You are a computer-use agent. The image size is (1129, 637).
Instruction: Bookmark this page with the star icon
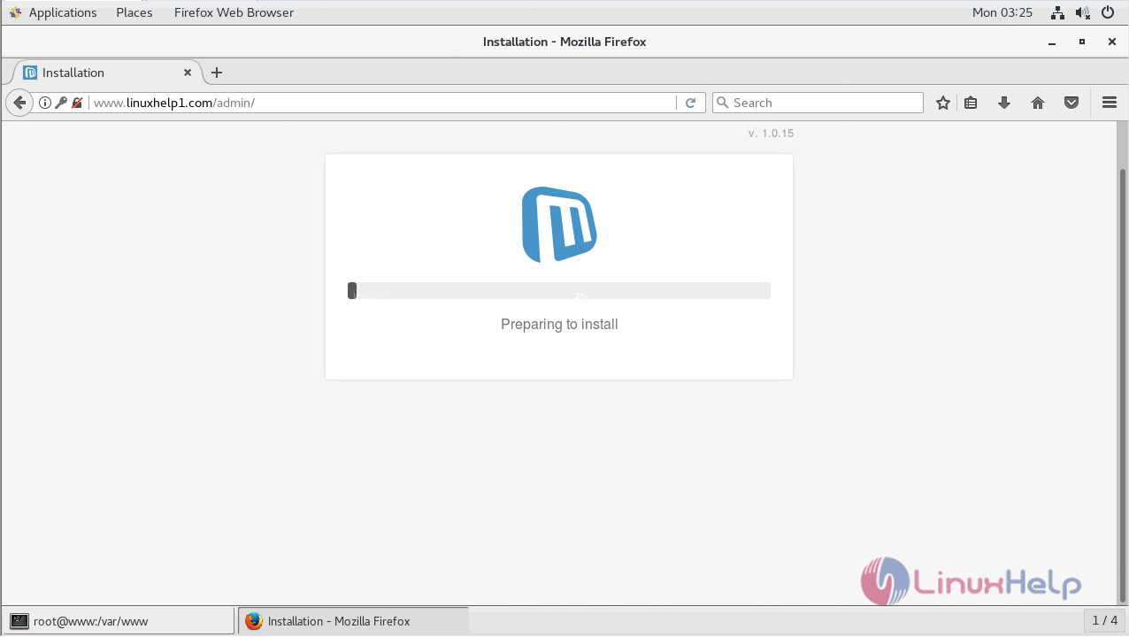pos(943,103)
